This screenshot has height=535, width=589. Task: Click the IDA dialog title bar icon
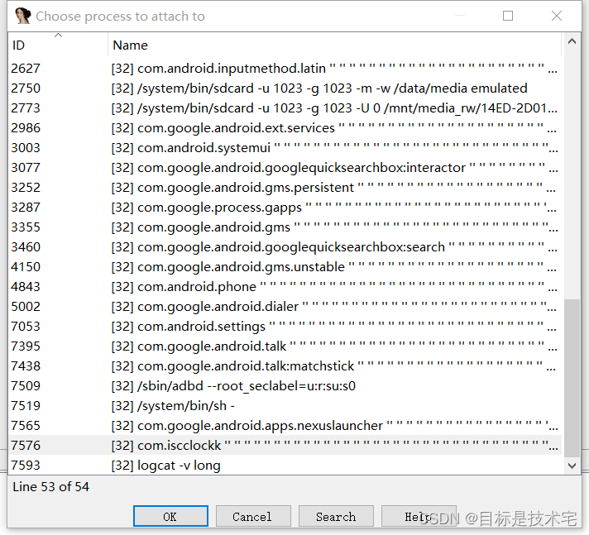click(x=22, y=16)
